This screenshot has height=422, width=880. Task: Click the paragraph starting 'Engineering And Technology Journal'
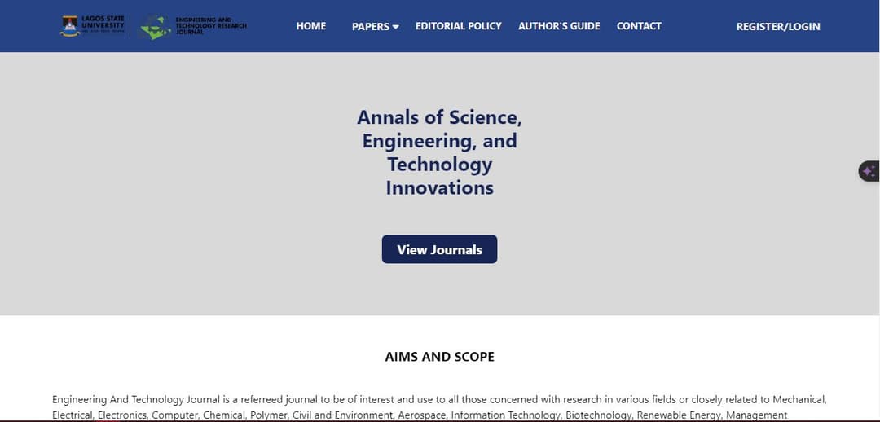click(x=439, y=407)
